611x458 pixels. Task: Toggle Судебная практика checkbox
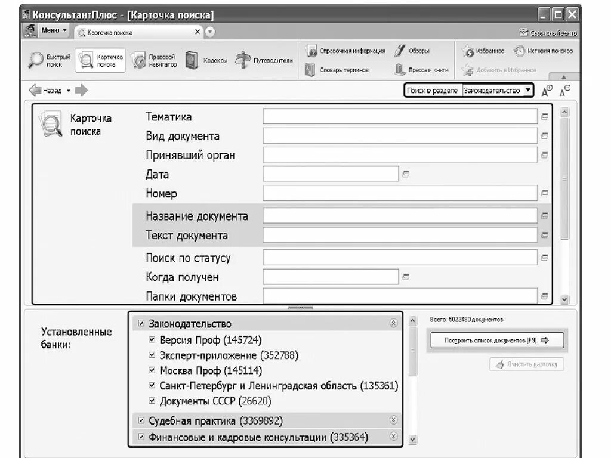(x=141, y=420)
